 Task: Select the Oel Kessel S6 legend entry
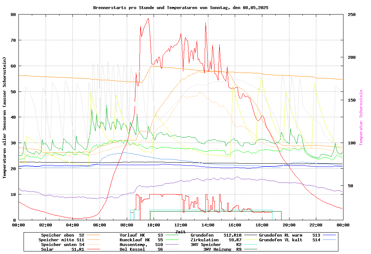coord(141,249)
